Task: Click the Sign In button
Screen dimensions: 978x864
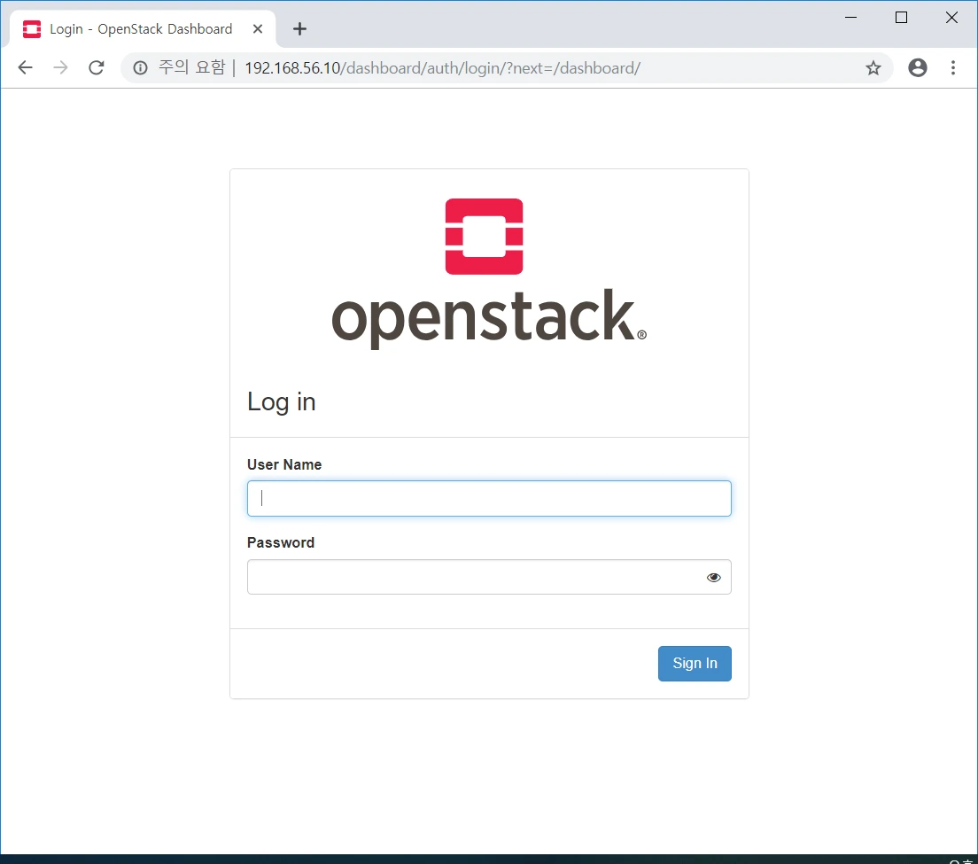Action: [x=695, y=663]
